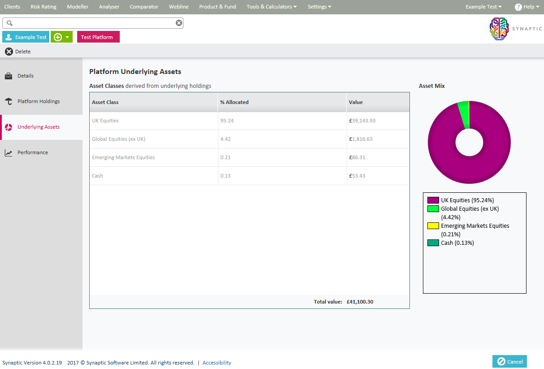Click the search magnifier icon
Image resolution: width=544 pixels, height=369 pixels.
(x=10, y=23)
